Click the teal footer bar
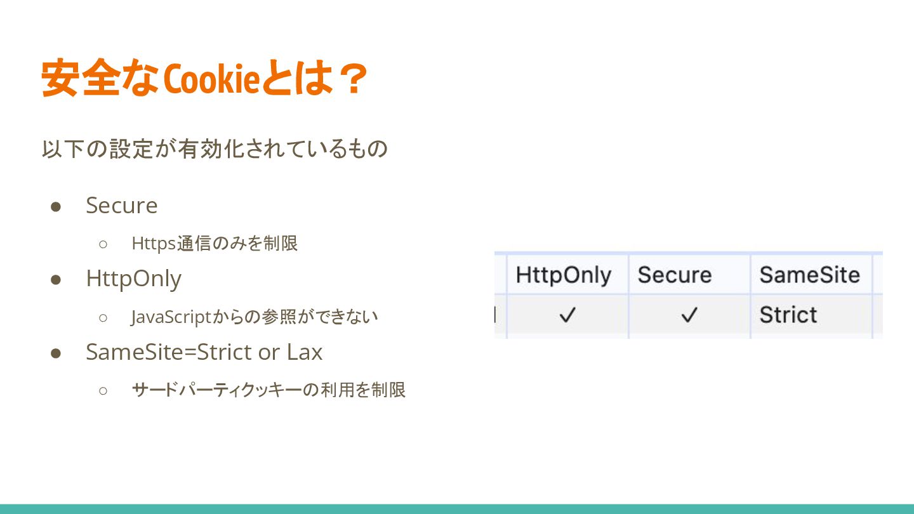This screenshot has height=514, width=914. [x=457, y=509]
